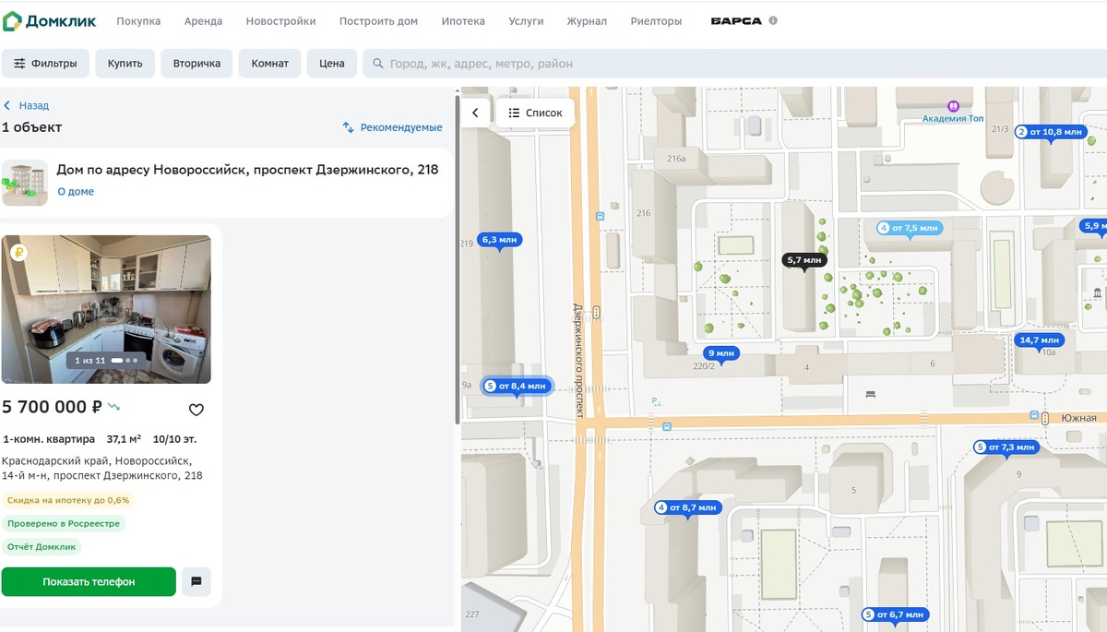Collapse the map panel with left arrow
Viewport: 1107px width, 632px height.
(475, 113)
